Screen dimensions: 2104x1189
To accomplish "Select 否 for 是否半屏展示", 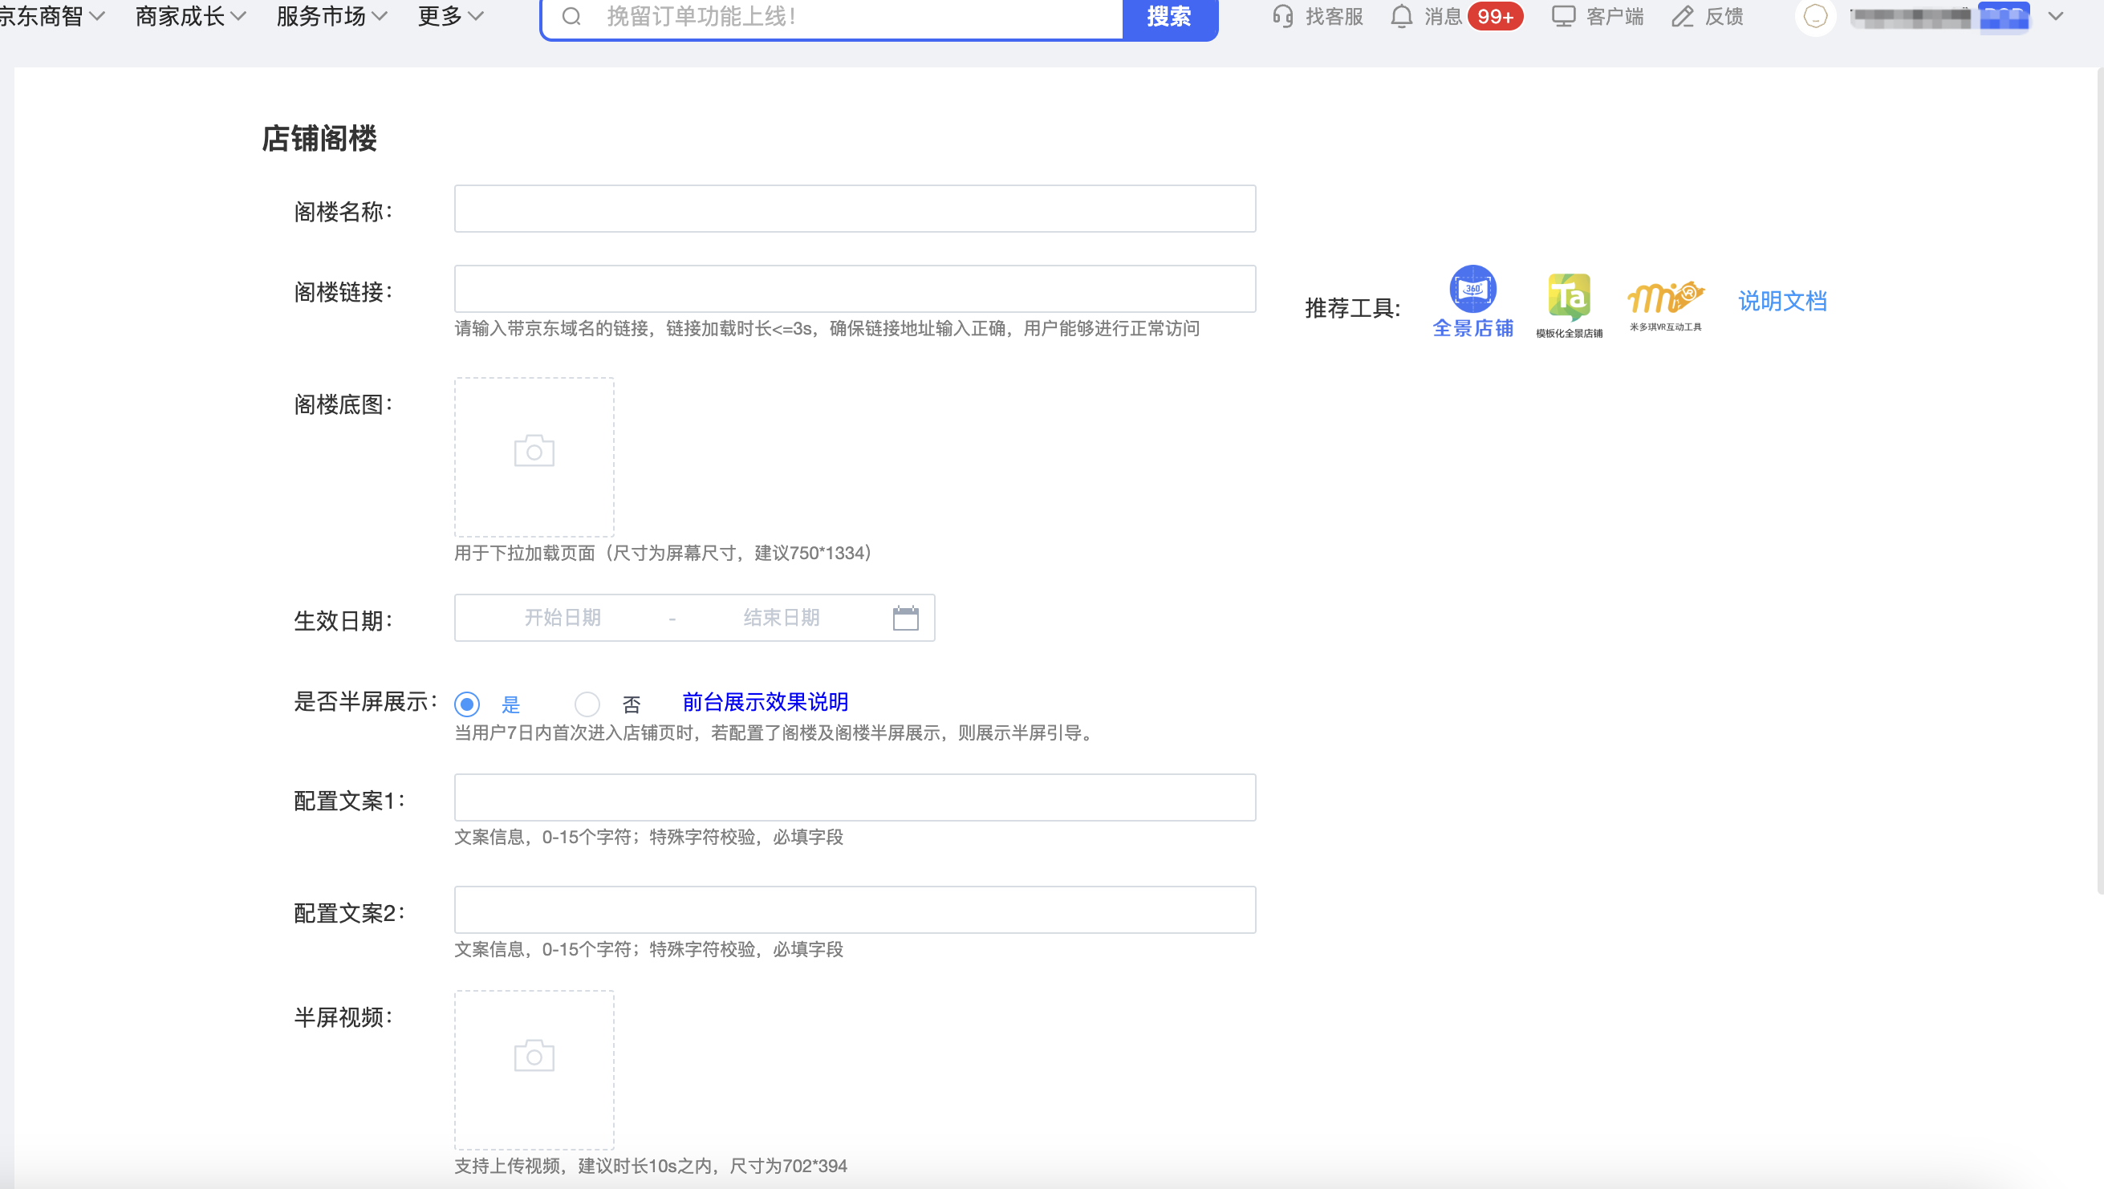I will 587,704.
